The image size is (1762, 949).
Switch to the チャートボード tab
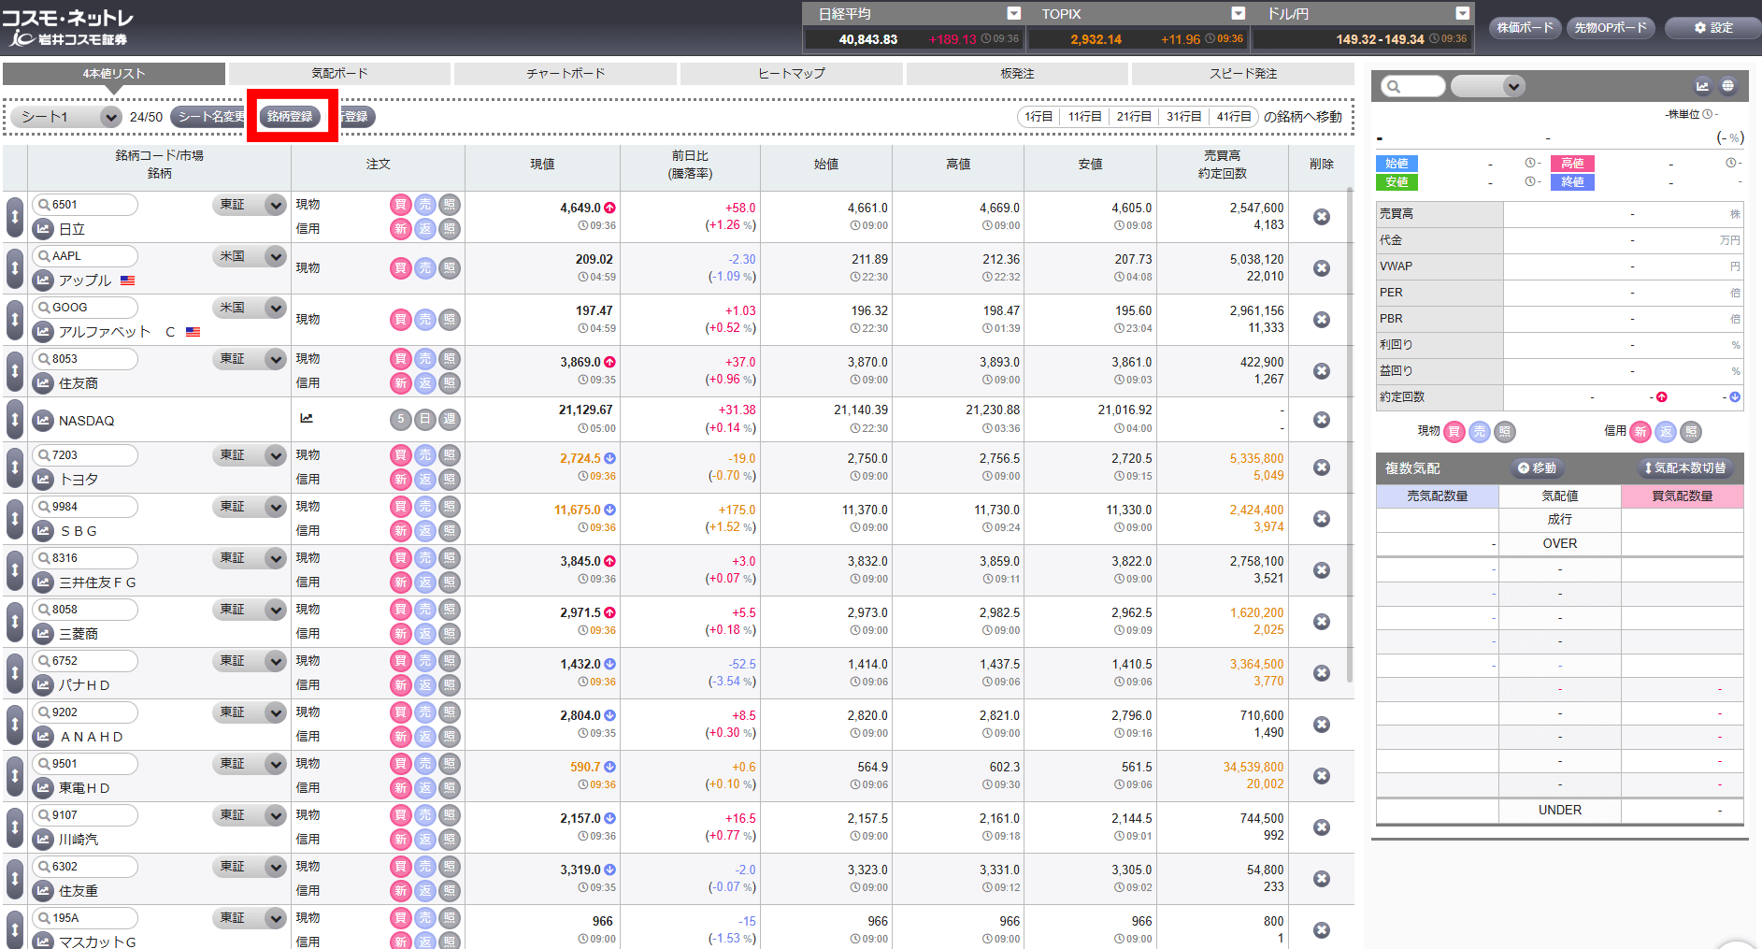pyautogui.click(x=565, y=74)
